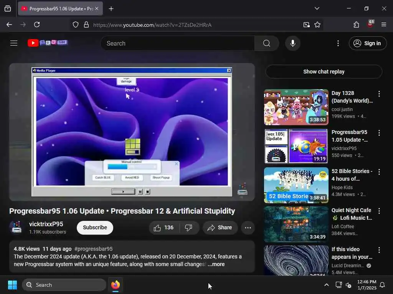The width and height of the screenshot is (393, 294).
Task: Open options menu for 52 Bible Stories
Action: [379, 172]
